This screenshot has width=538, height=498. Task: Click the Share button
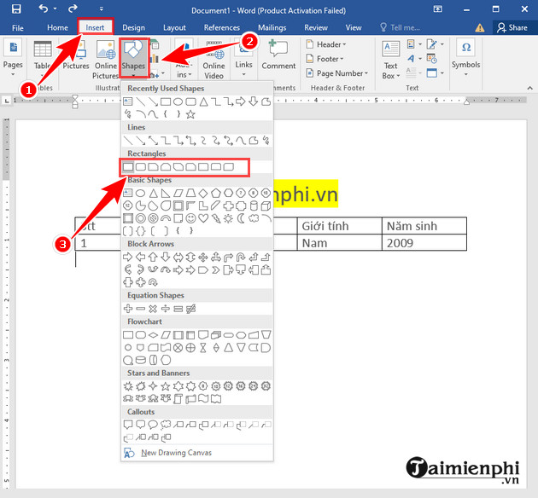512,28
